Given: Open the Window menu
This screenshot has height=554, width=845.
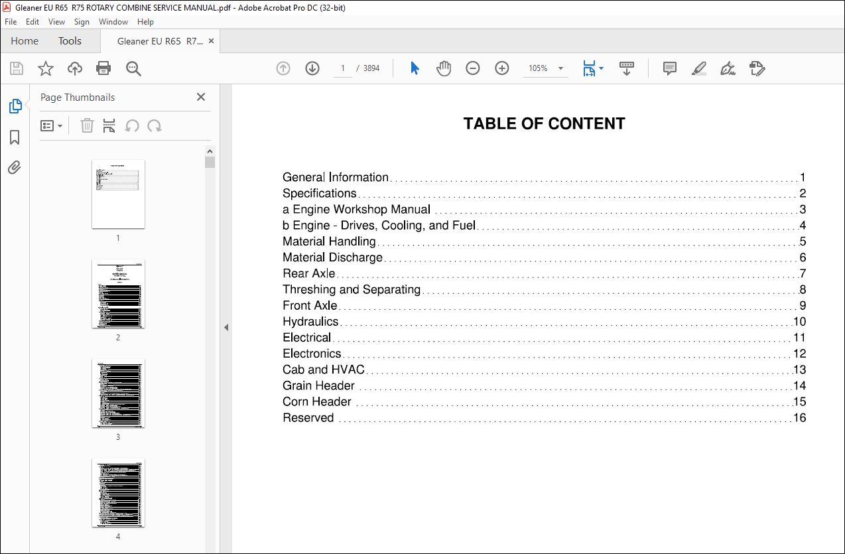Looking at the screenshot, I should tap(113, 22).
